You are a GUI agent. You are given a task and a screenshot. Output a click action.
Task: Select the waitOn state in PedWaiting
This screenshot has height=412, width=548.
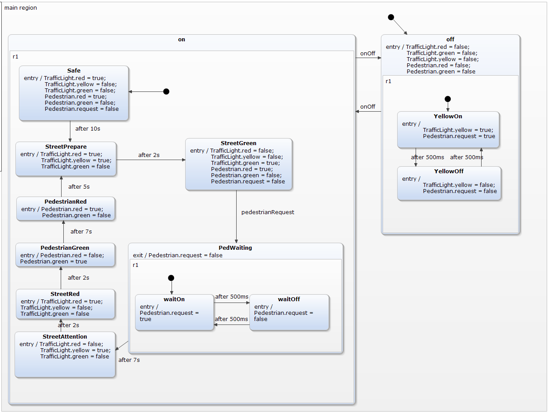click(x=174, y=312)
